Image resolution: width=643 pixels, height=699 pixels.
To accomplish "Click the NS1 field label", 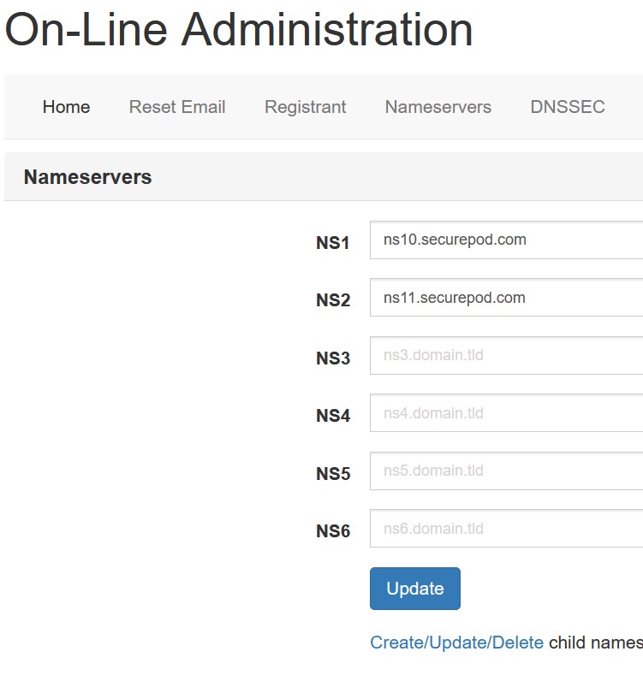I will (332, 243).
